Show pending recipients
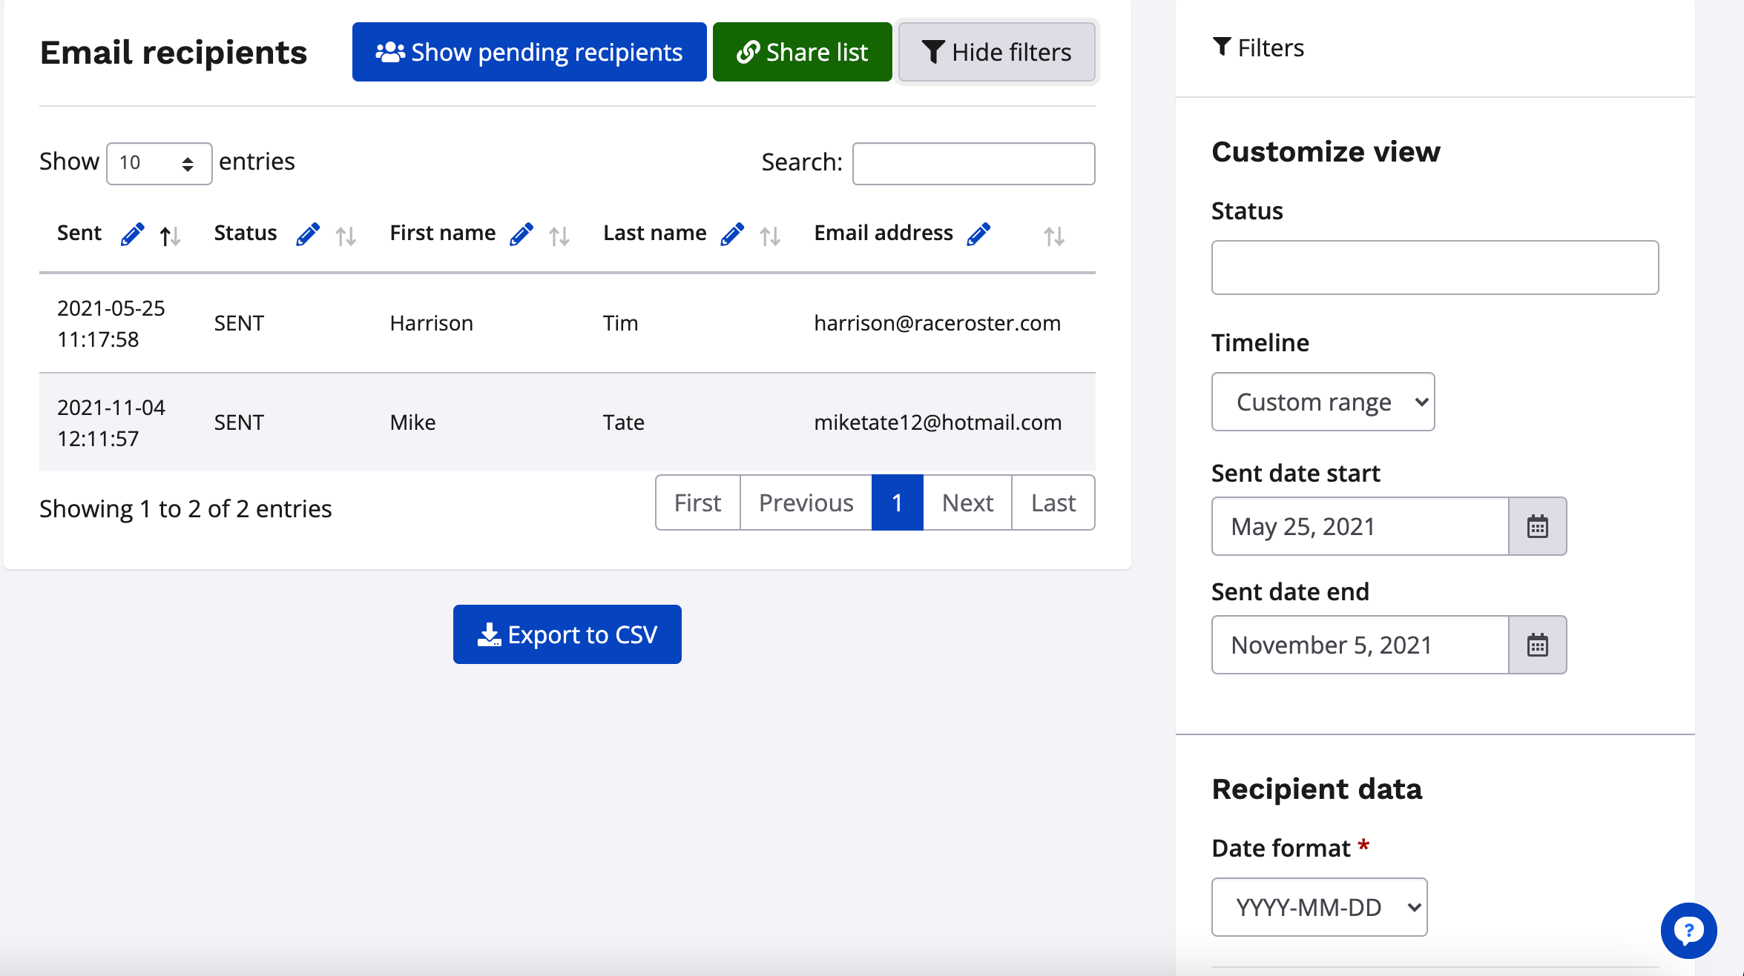Image resolution: width=1744 pixels, height=976 pixels. coord(529,52)
